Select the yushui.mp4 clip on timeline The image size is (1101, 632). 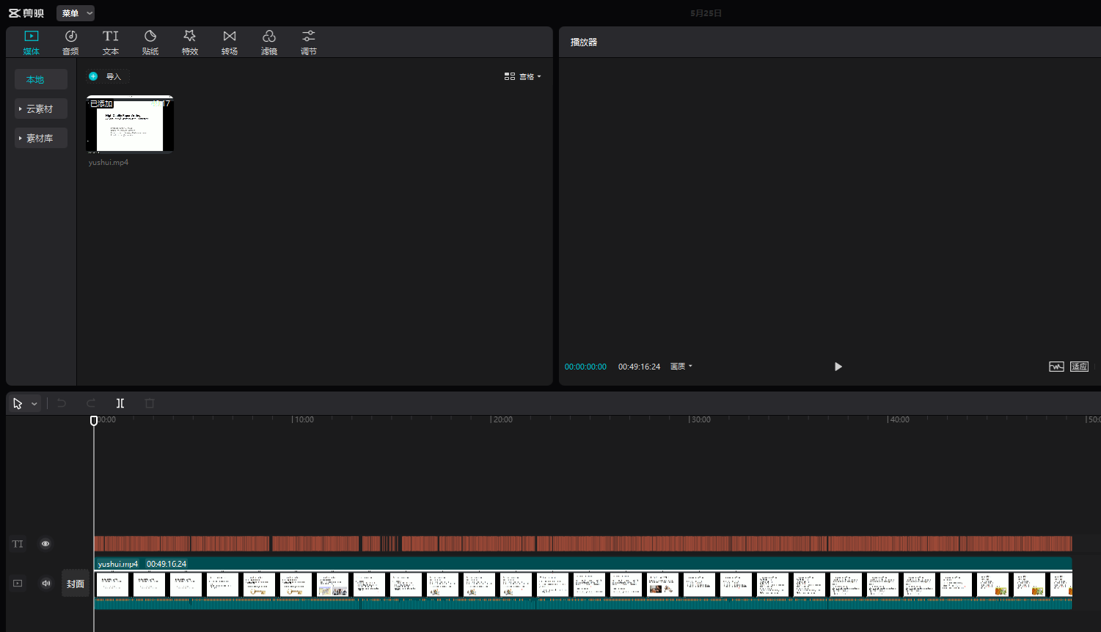tap(583, 584)
